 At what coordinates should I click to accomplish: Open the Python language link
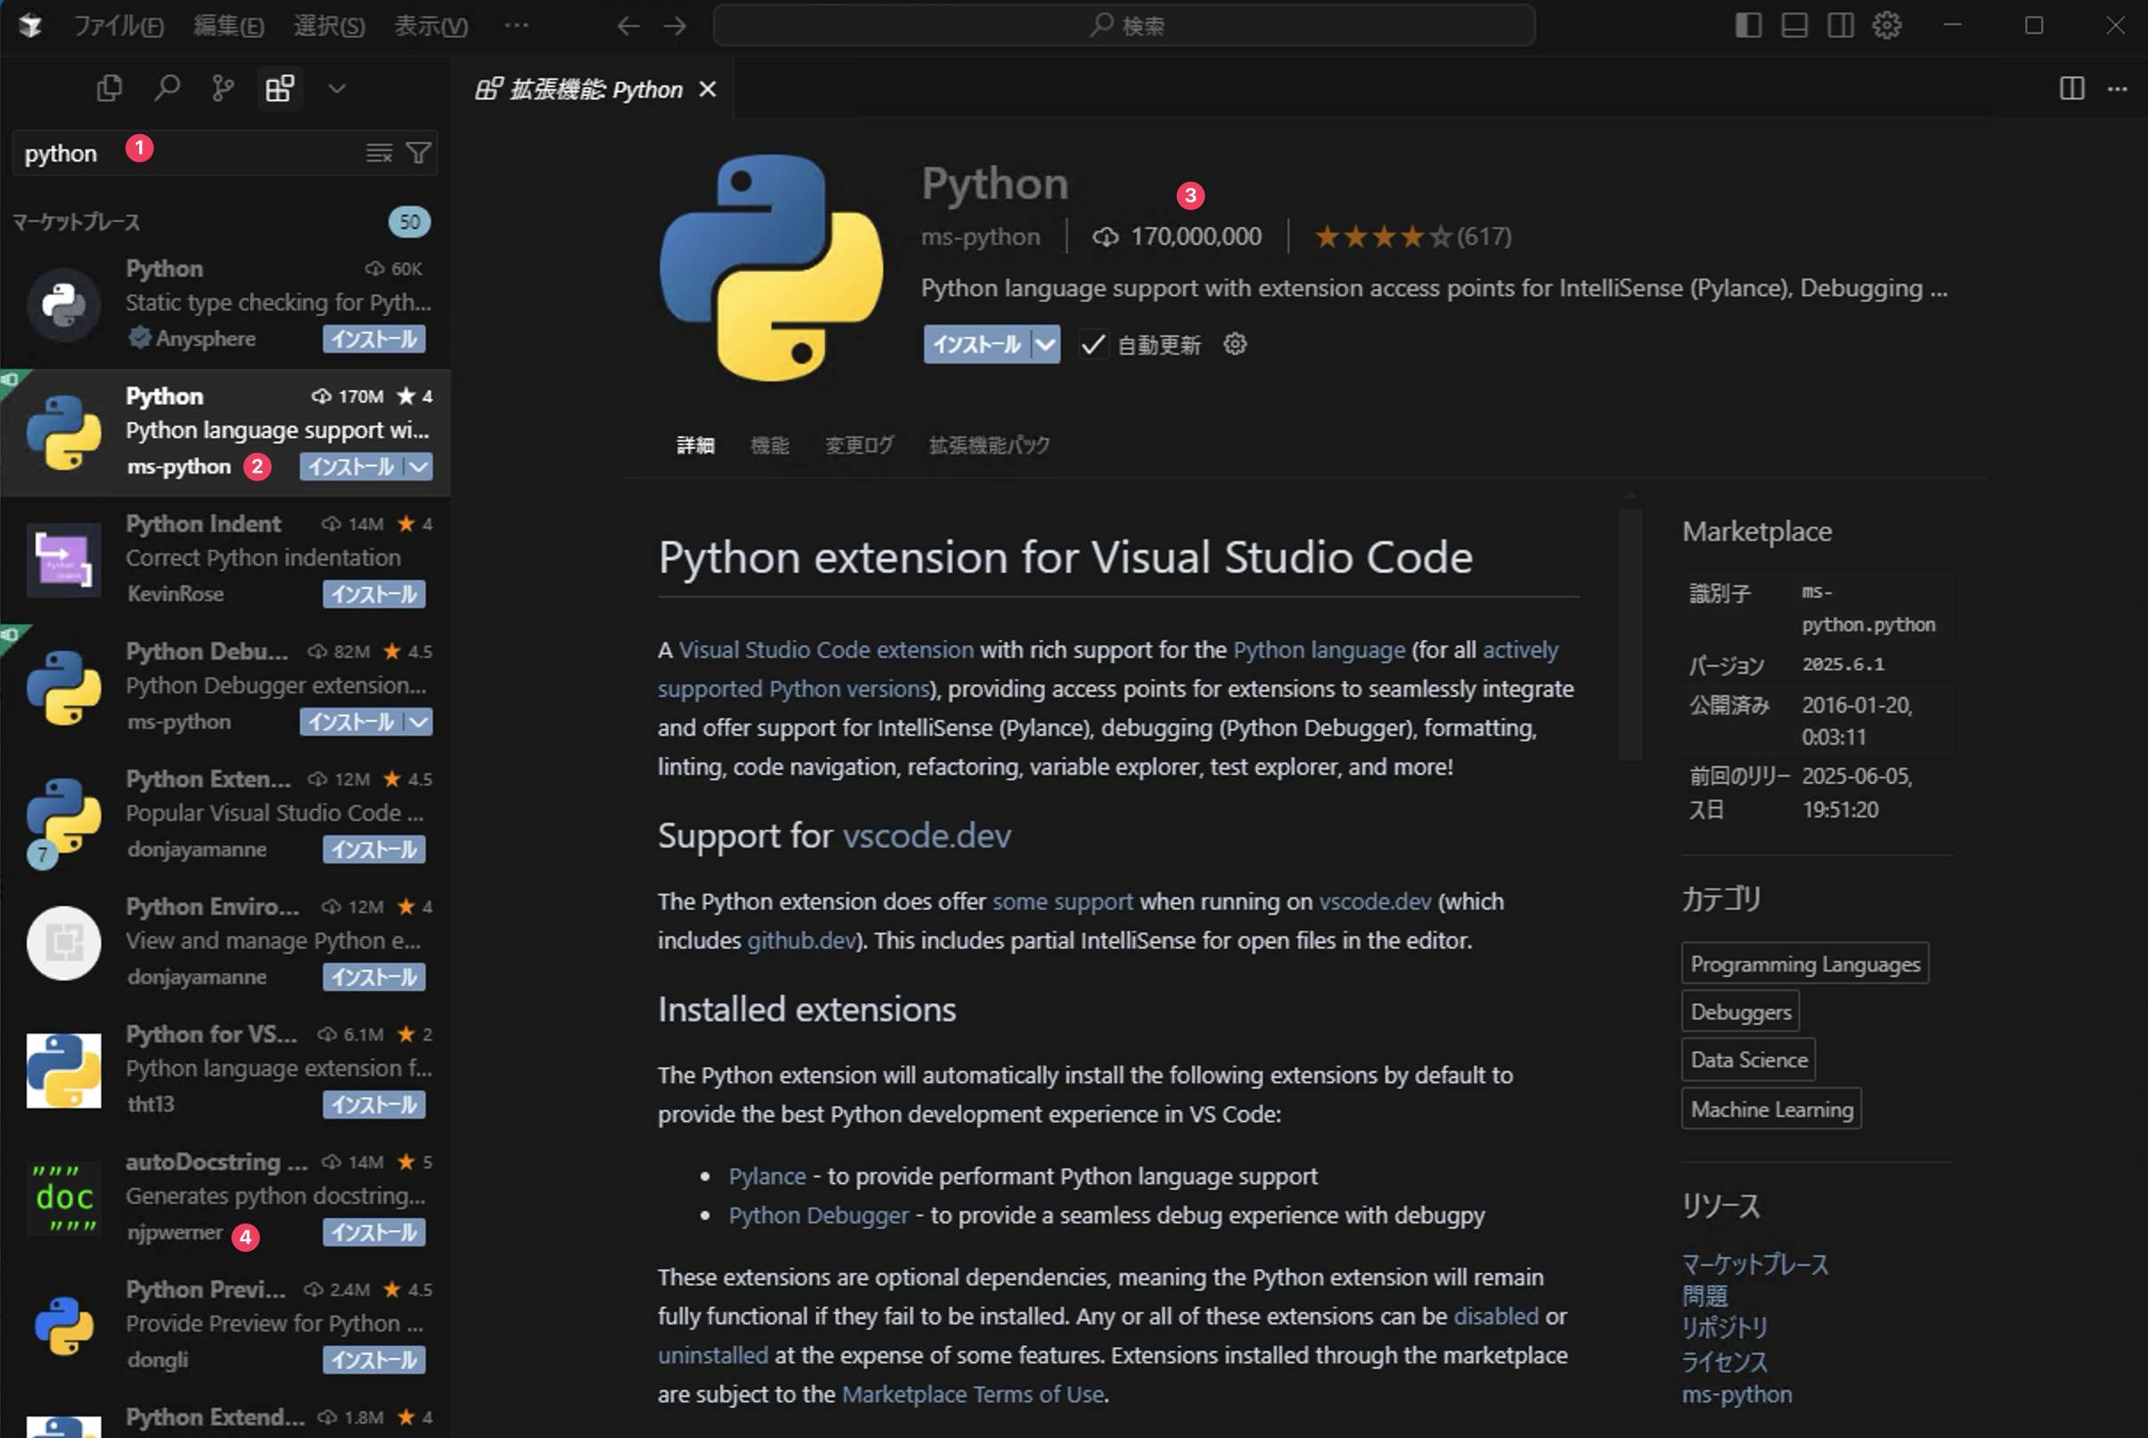pos(1319,649)
